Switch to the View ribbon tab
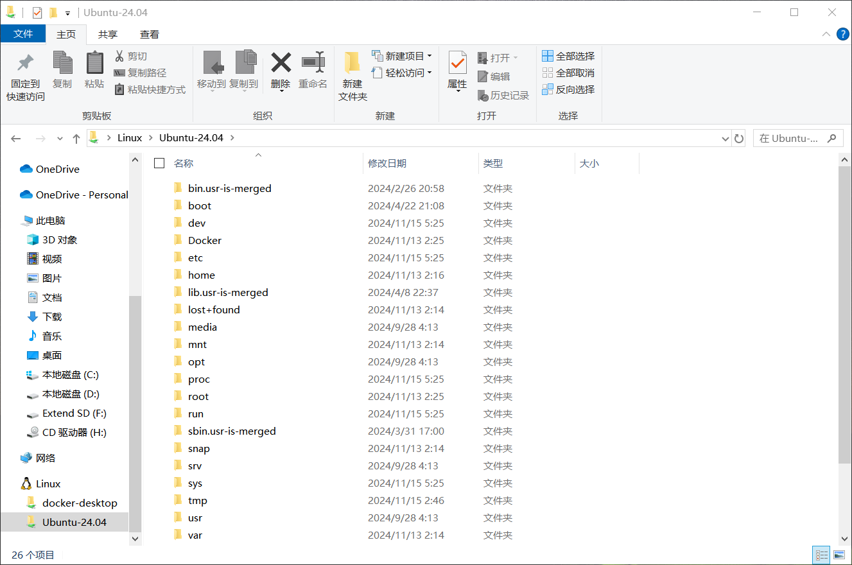 point(150,35)
